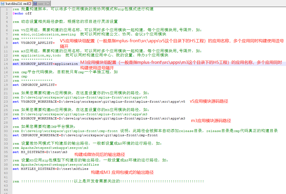Click the 'set CMPGROUP_APPLIST=' line
286x194 pixels.
point(35,85)
